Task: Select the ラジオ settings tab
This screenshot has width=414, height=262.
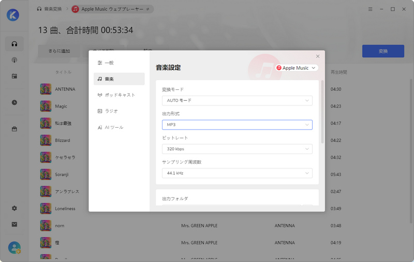Action: click(x=119, y=111)
